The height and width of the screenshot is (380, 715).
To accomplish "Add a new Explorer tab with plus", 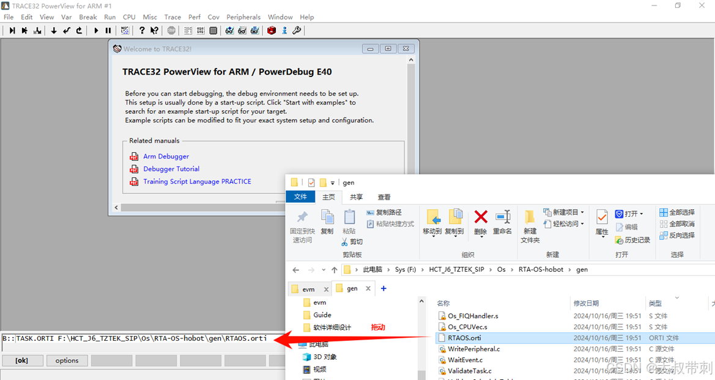I will click(383, 288).
